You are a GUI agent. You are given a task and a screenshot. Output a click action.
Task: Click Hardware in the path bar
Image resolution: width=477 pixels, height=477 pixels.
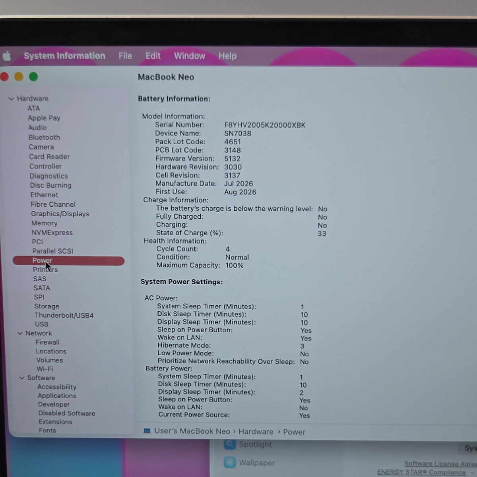pos(256,432)
